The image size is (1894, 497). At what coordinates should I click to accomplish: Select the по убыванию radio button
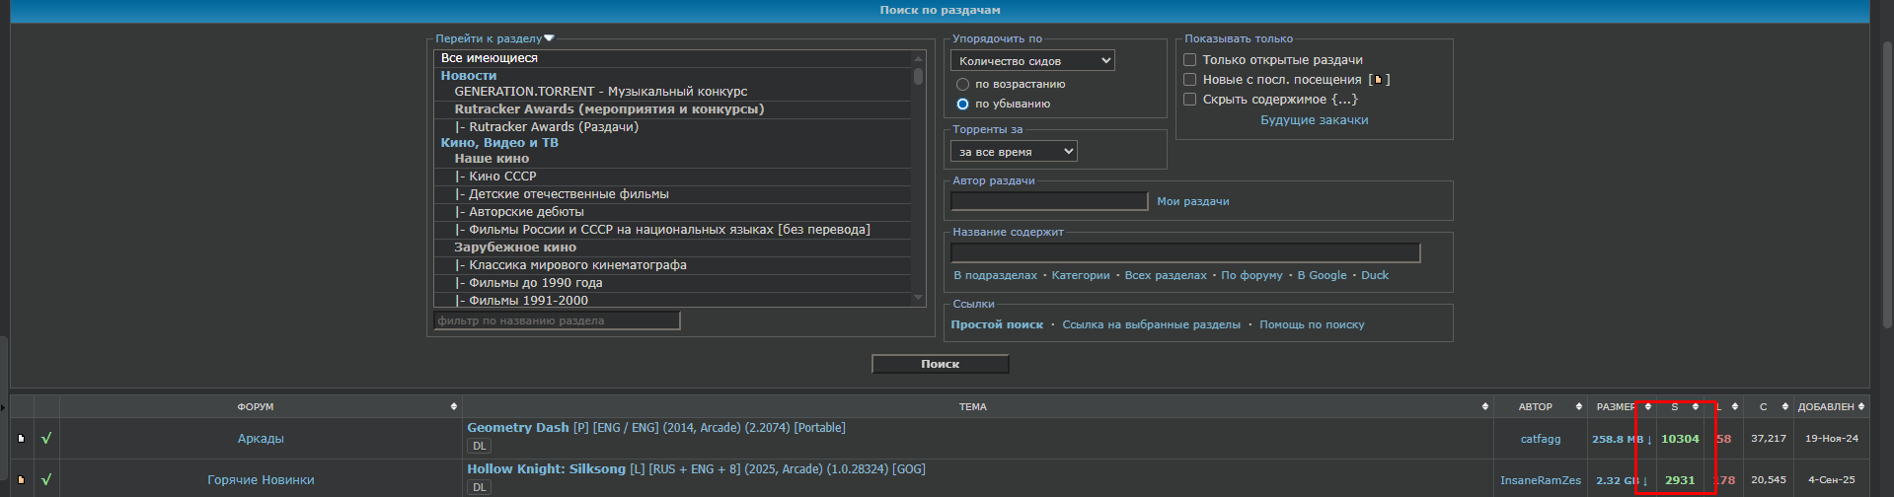tap(962, 104)
